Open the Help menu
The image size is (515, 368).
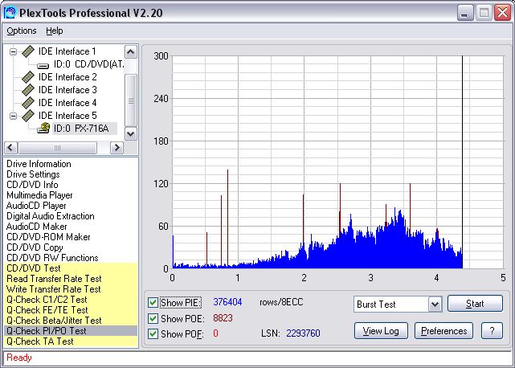[x=54, y=31]
